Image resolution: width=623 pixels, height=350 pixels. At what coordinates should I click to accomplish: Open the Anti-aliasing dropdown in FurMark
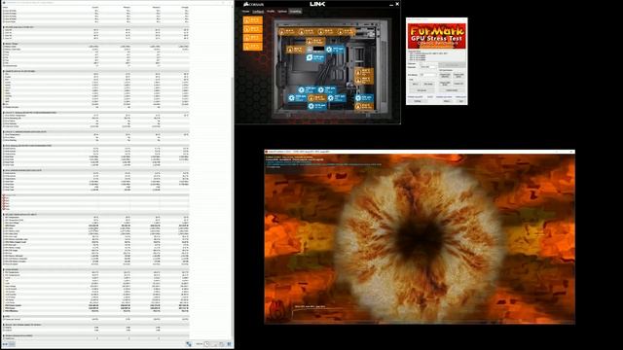(x=428, y=75)
